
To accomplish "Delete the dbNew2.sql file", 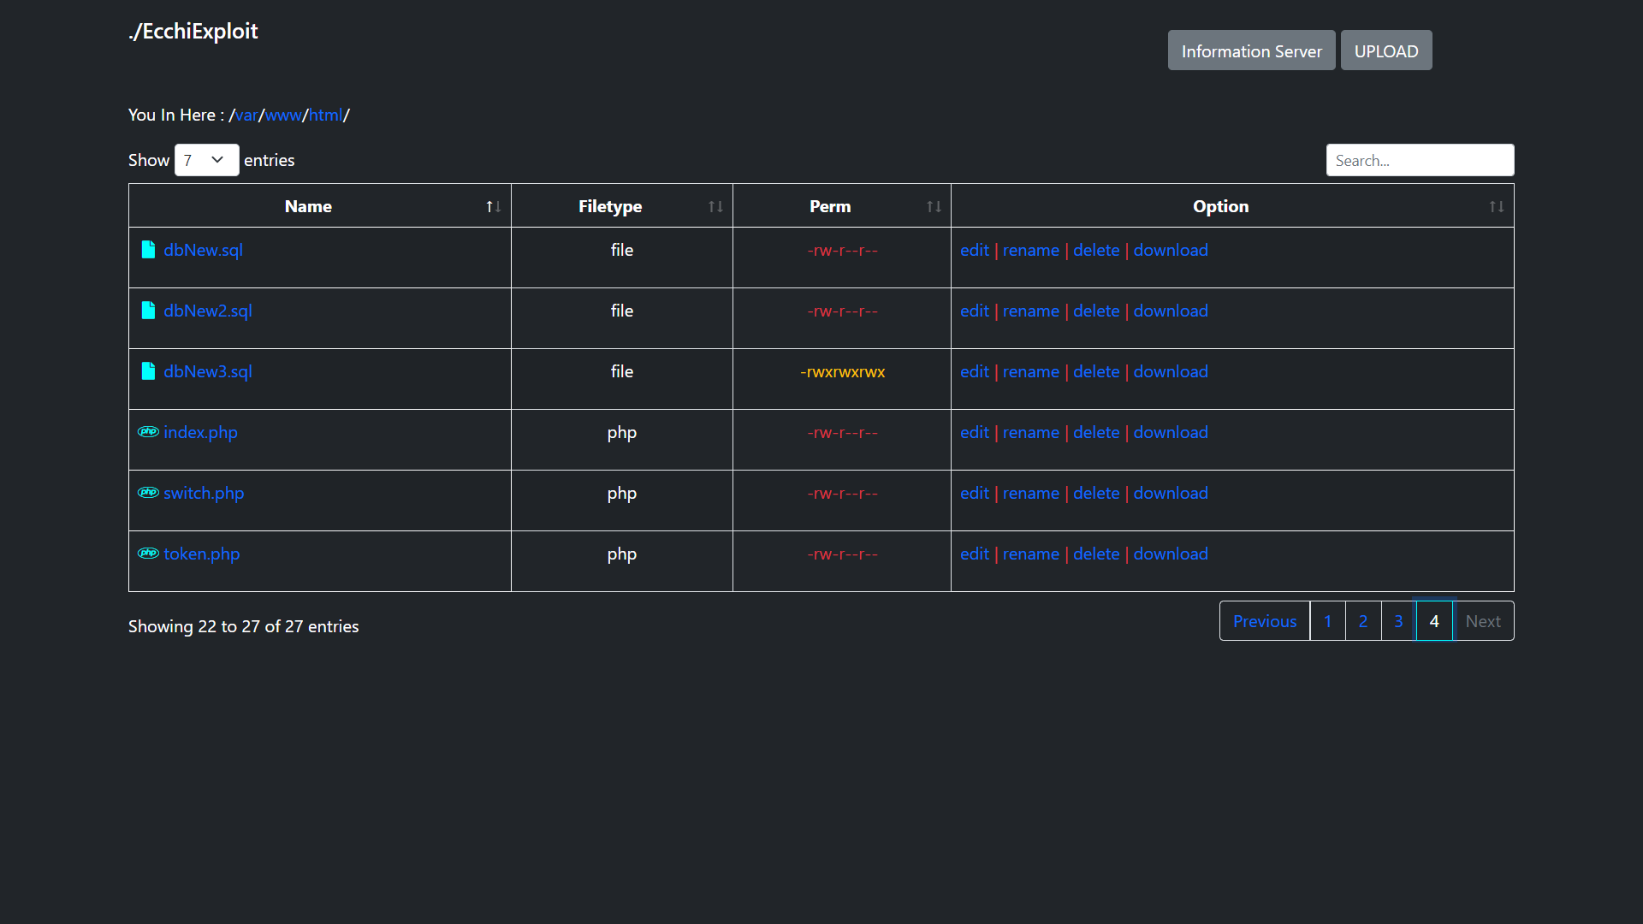I will point(1096,311).
